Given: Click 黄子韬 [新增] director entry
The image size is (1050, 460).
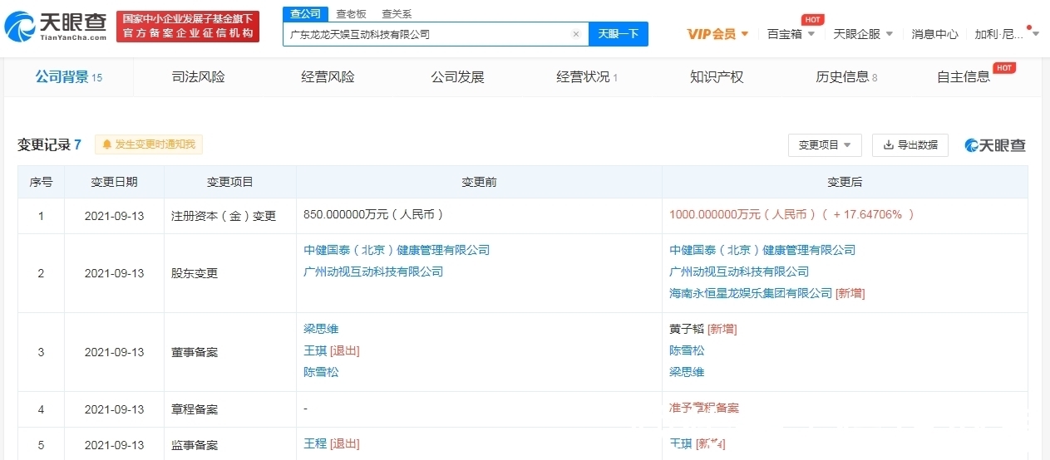Looking at the screenshot, I should click(x=703, y=329).
